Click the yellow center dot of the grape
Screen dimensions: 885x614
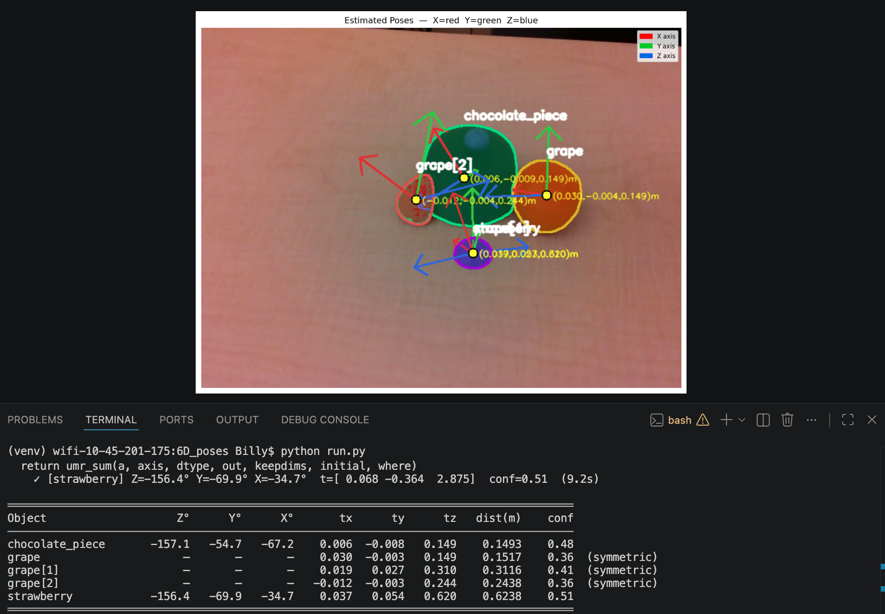pos(547,195)
